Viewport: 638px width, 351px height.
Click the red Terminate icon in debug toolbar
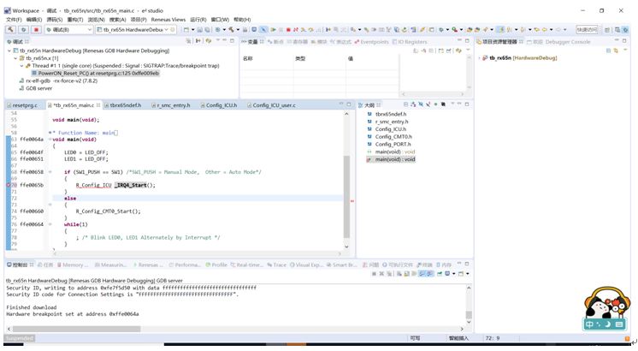[288, 30]
